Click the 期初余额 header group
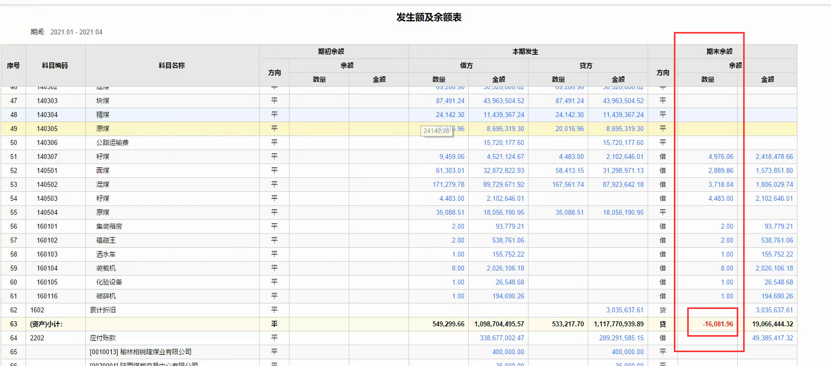The width and height of the screenshot is (831, 366). 334,52
